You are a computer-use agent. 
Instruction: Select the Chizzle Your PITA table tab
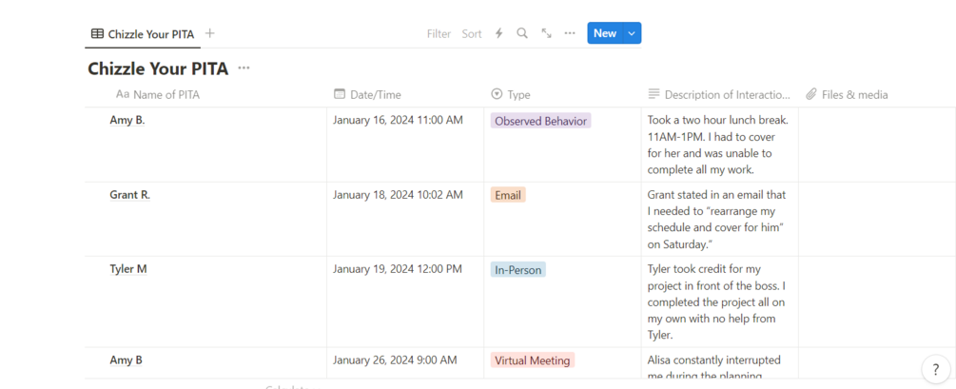point(143,34)
